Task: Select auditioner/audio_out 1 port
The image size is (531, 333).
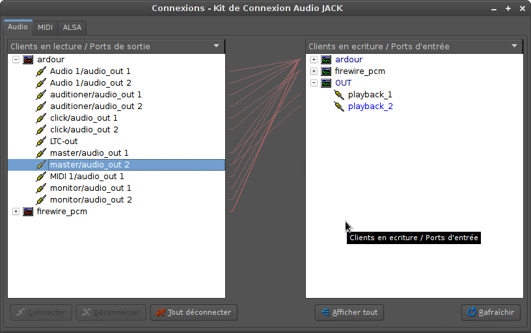Action: [96, 95]
